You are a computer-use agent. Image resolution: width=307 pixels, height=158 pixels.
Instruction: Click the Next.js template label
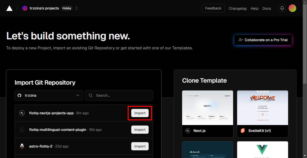[x=200, y=131]
